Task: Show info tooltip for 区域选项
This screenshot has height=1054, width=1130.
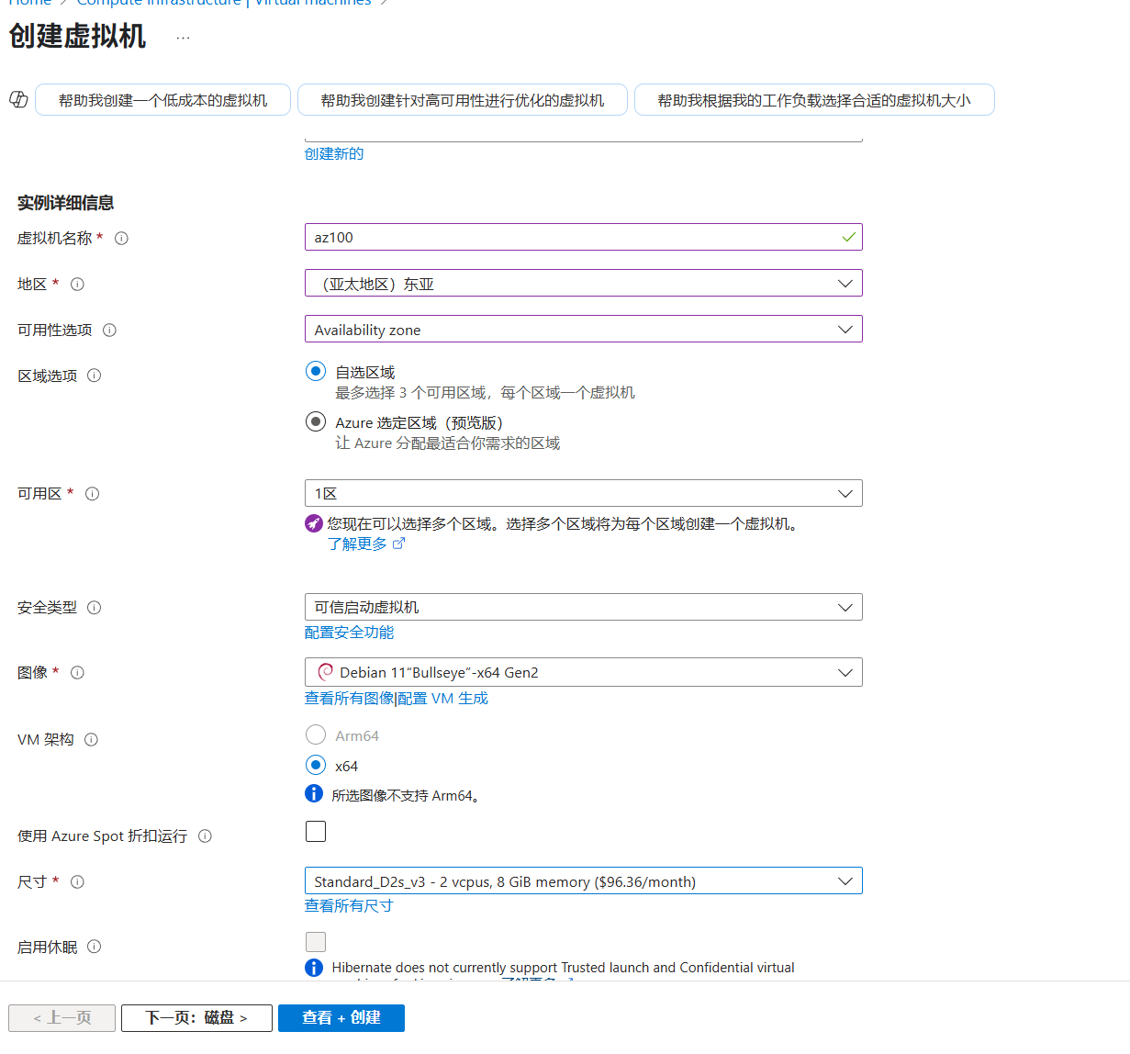Action: (x=94, y=376)
